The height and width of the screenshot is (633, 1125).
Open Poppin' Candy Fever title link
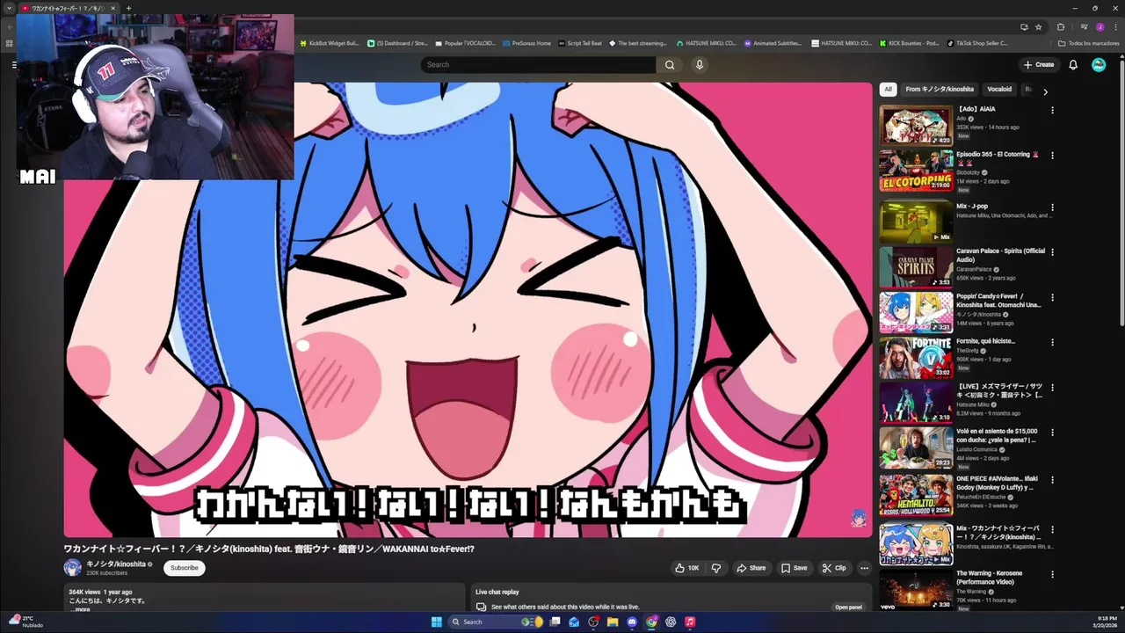click(x=998, y=301)
